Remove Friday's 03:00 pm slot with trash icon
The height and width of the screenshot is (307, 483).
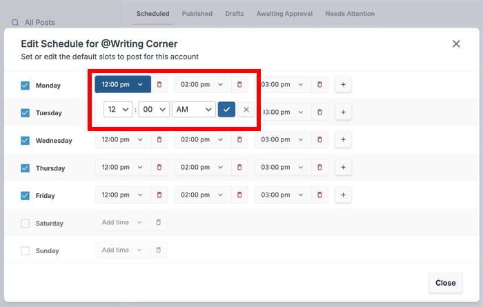click(x=319, y=195)
